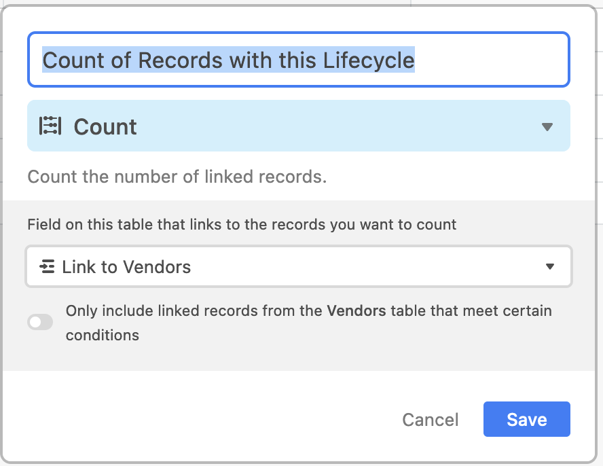Click inside the field name text box
This screenshot has width=603, height=466.
pos(298,60)
